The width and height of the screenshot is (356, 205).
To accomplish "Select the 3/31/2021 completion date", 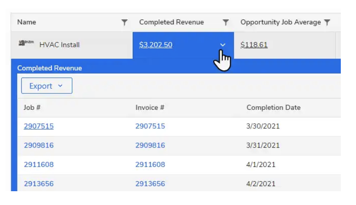I will coord(263,145).
